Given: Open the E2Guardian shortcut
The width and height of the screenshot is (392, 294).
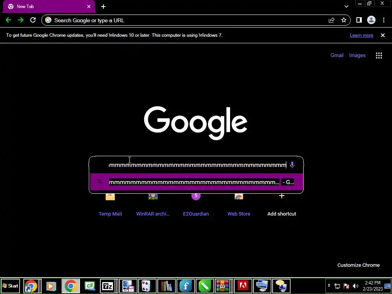Looking at the screenshot, I should (196, 205).
